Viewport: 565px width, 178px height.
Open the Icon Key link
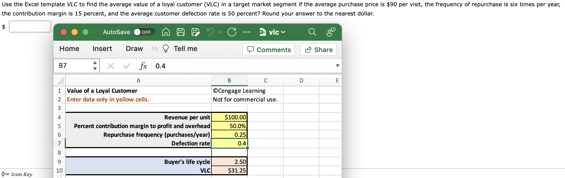click(x=17, y=174)
